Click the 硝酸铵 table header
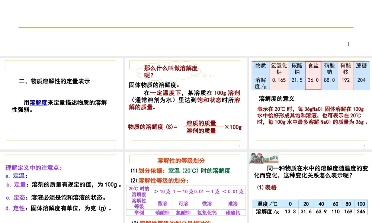 pos(346,68)
